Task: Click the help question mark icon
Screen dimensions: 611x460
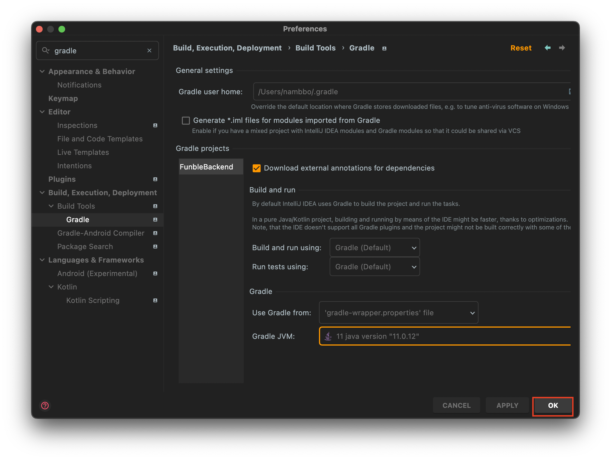Action: click(45, 406)
